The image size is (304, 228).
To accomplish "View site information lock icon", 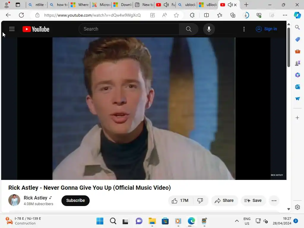I will click(x=37, y=15).
